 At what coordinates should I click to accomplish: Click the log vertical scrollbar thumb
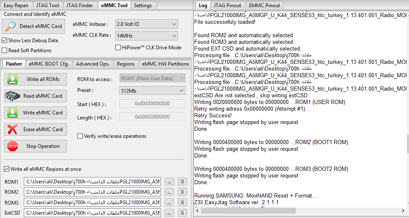[407, 144]
